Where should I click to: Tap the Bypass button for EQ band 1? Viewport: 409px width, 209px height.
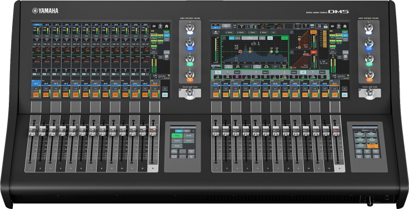click(237, 73)
